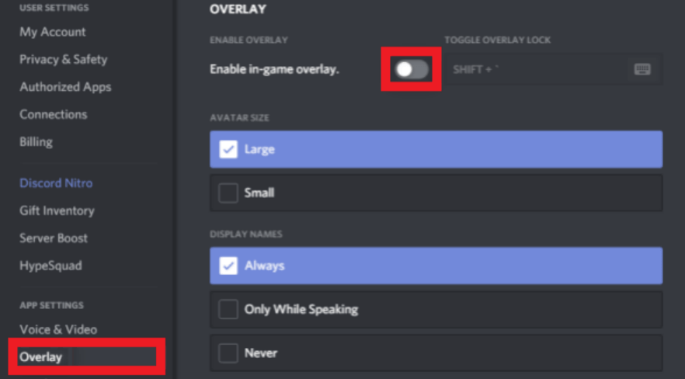Screen dimensions: 685x379
Task: Select Always display names option
Action: coord(228,266)
